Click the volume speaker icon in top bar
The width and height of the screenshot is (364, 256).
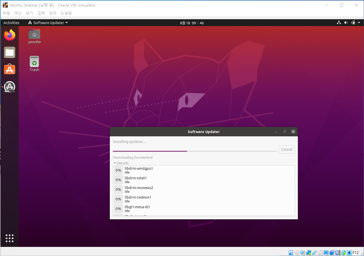pyautogui.click(x=346, y=23)
